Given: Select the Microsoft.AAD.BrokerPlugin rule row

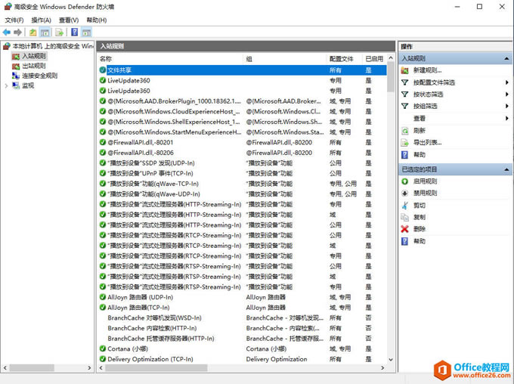Looking at the screenshot, I should tap(243, 101).
